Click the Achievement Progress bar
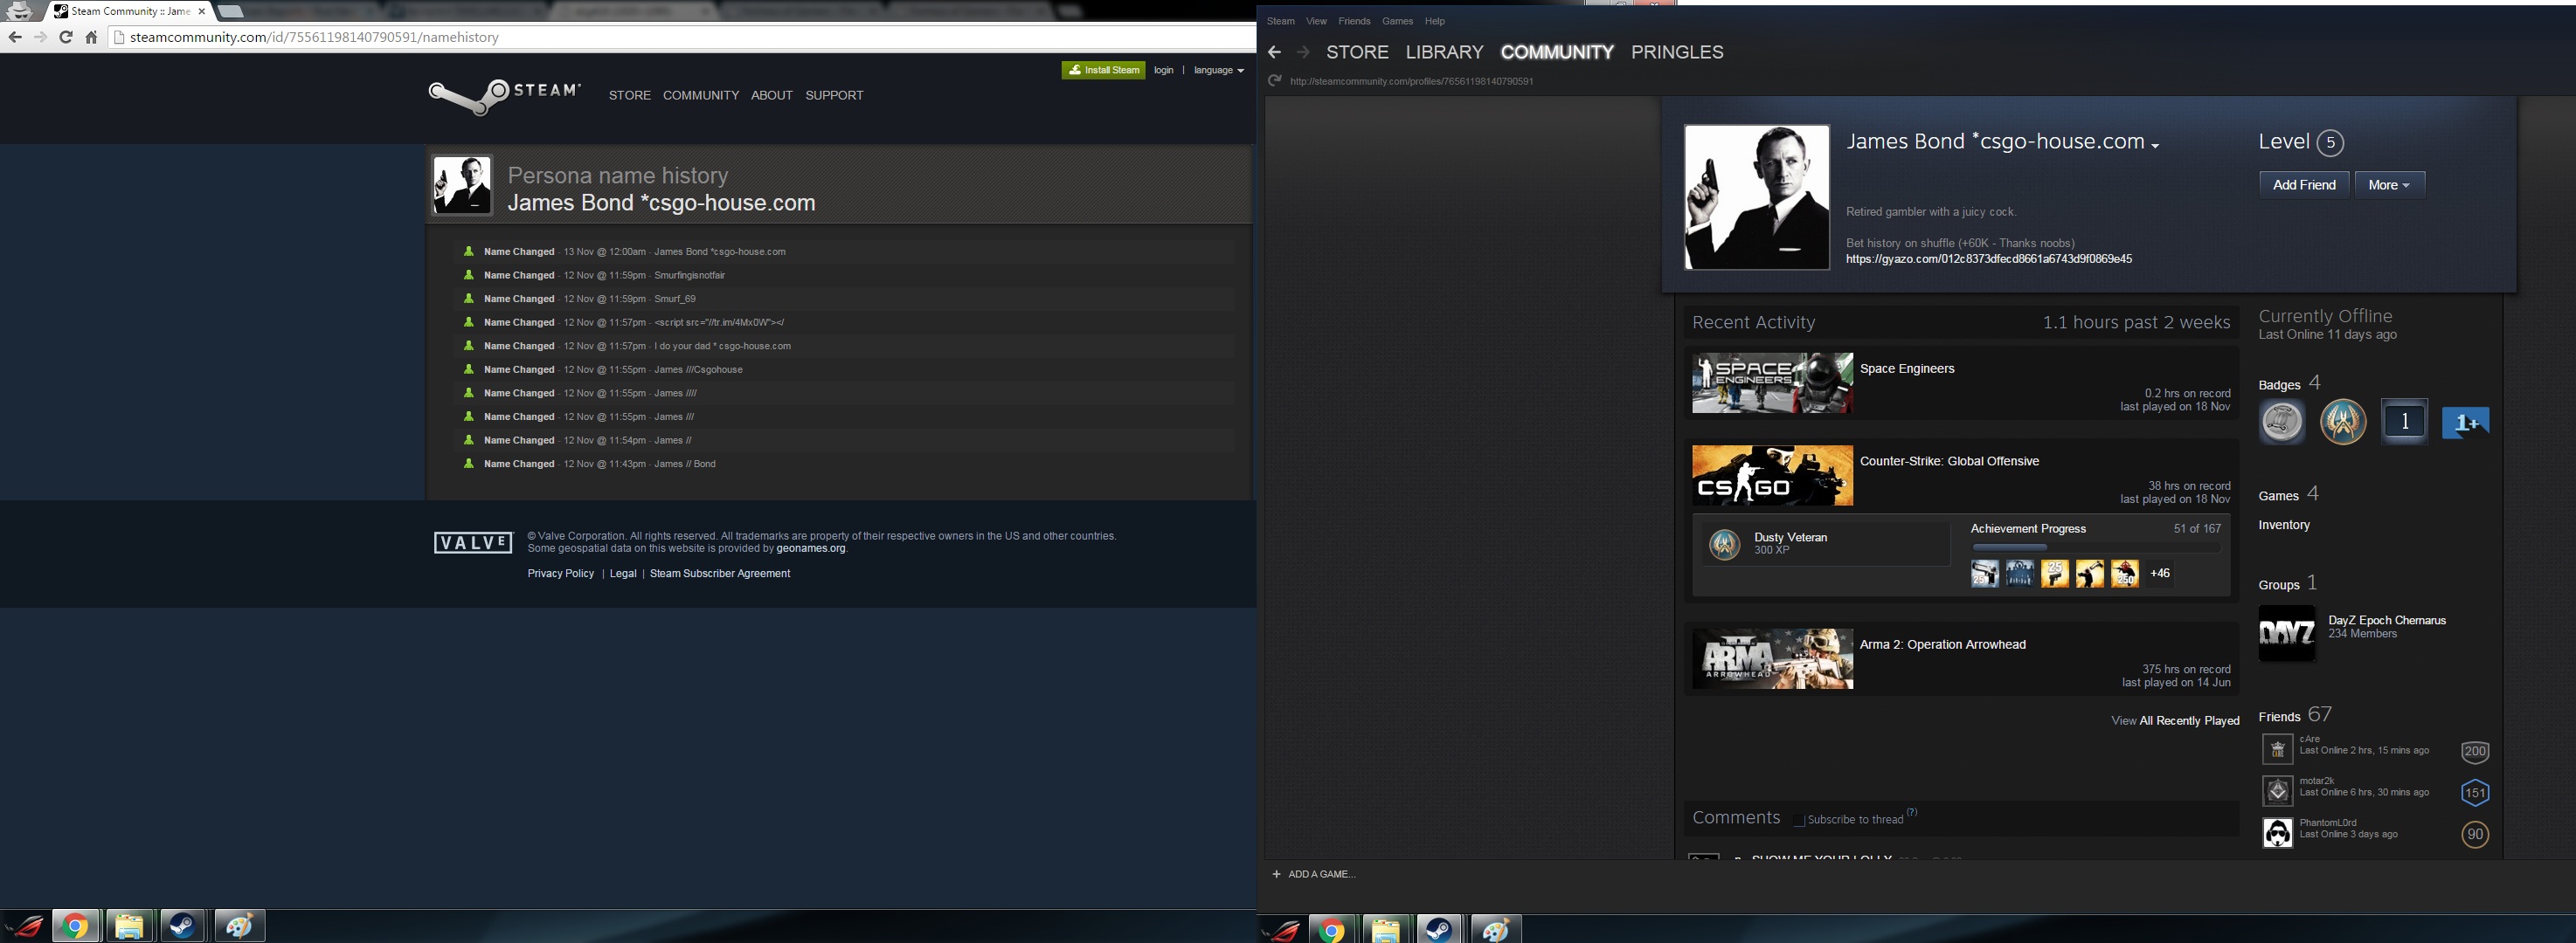The width and height of the screenshot is (2576, 943). pyautogui.click(x=2095, y=547)
